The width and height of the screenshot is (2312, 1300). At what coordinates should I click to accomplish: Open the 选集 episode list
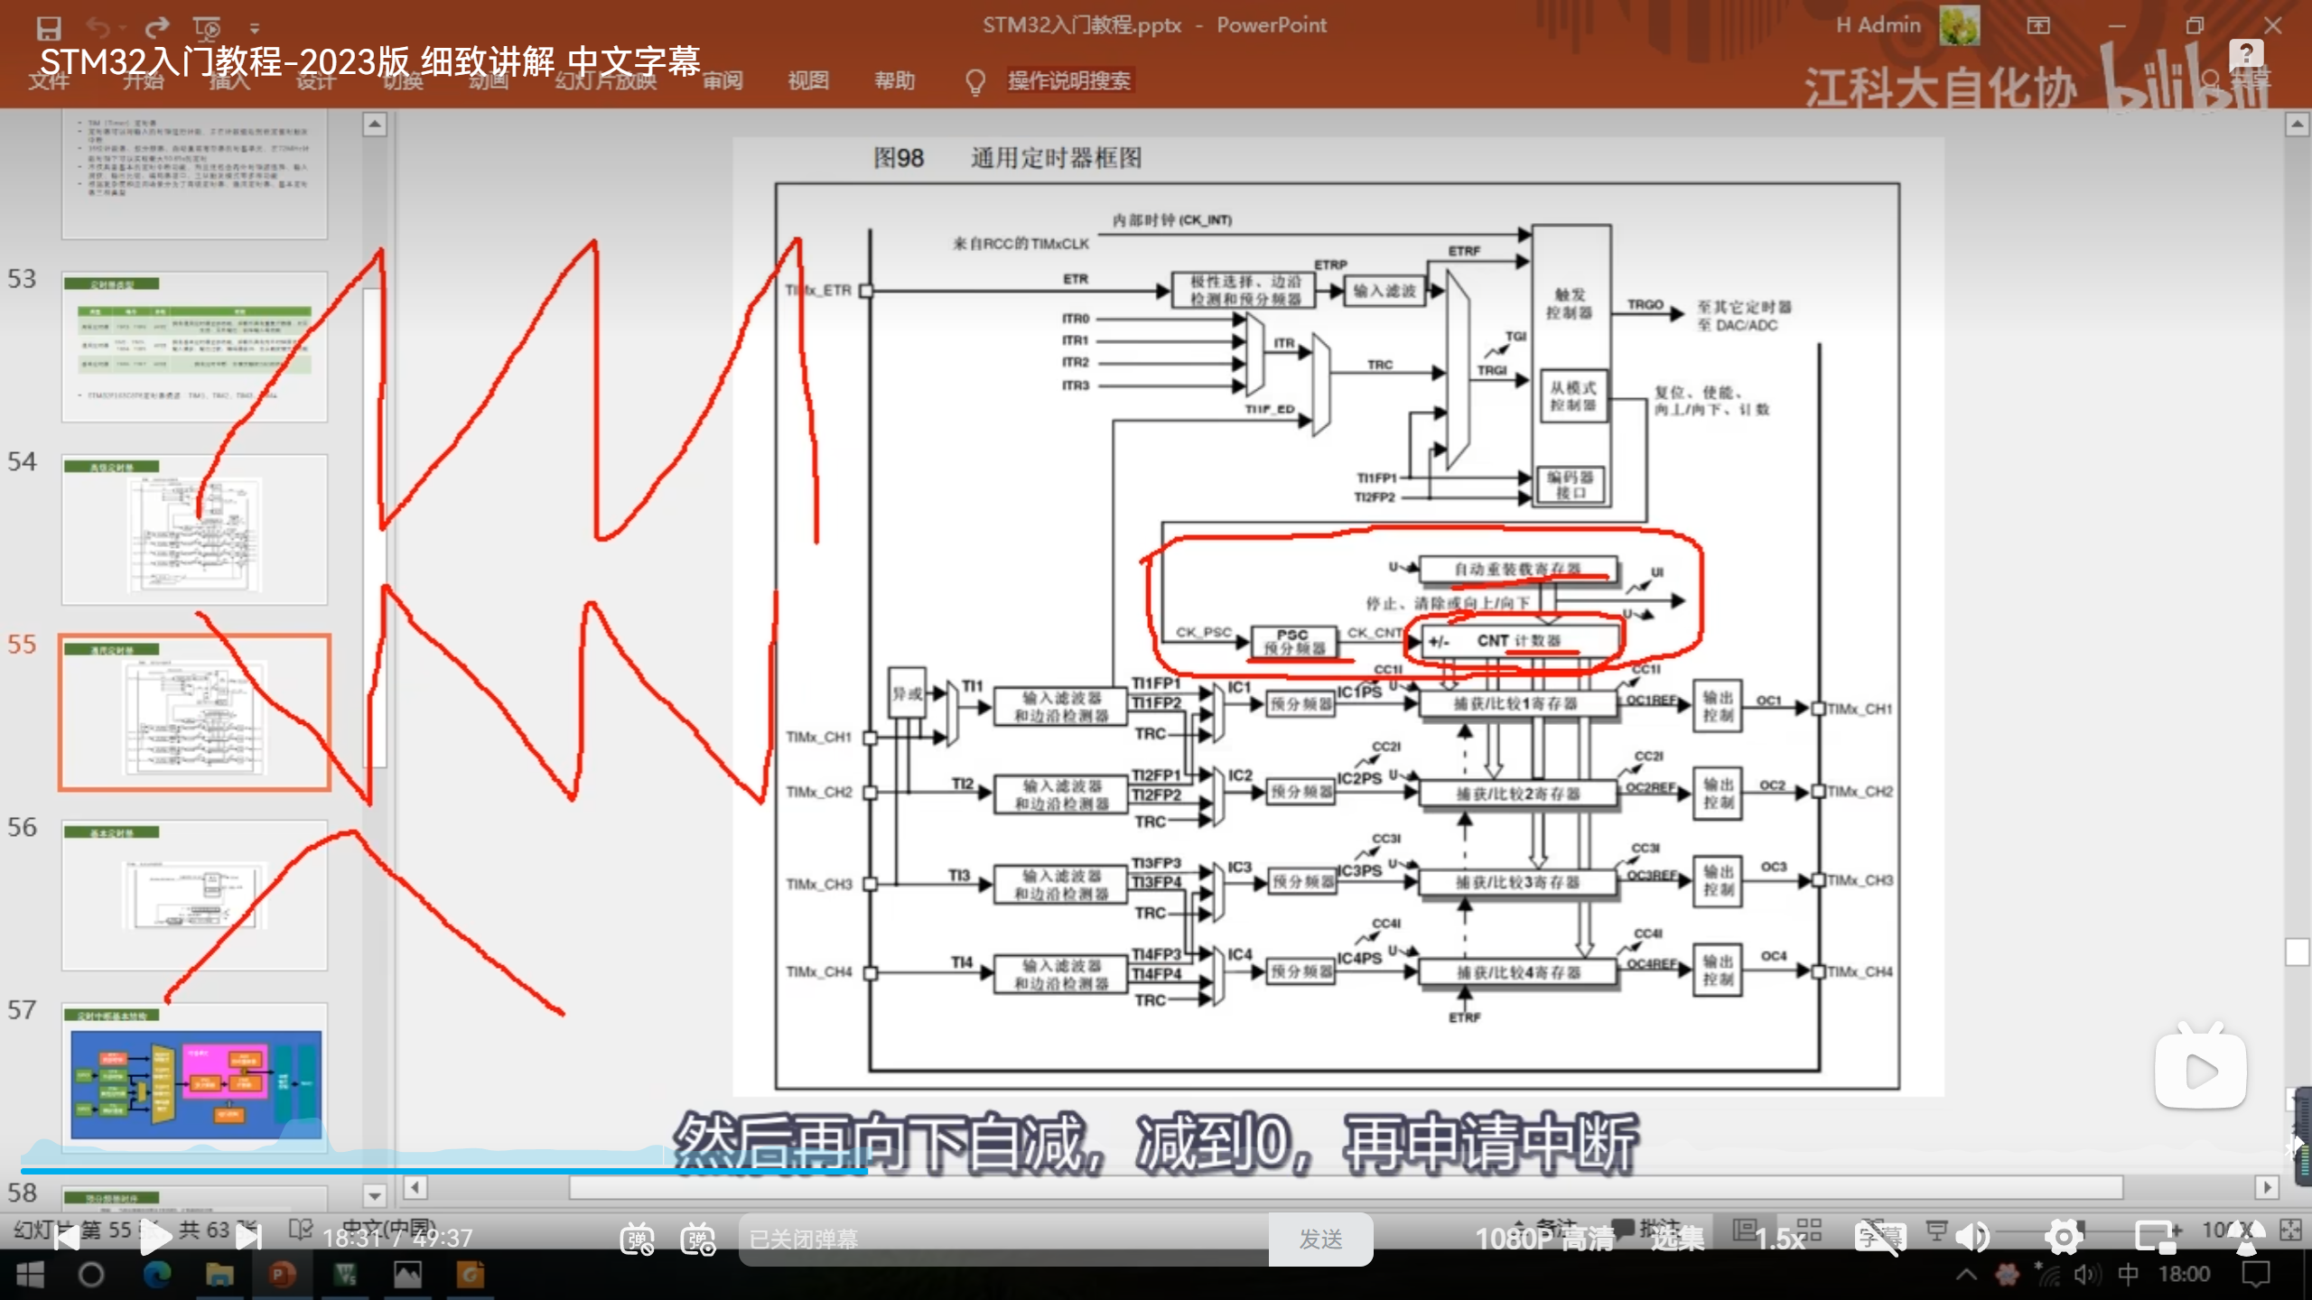[1677, 1239]
